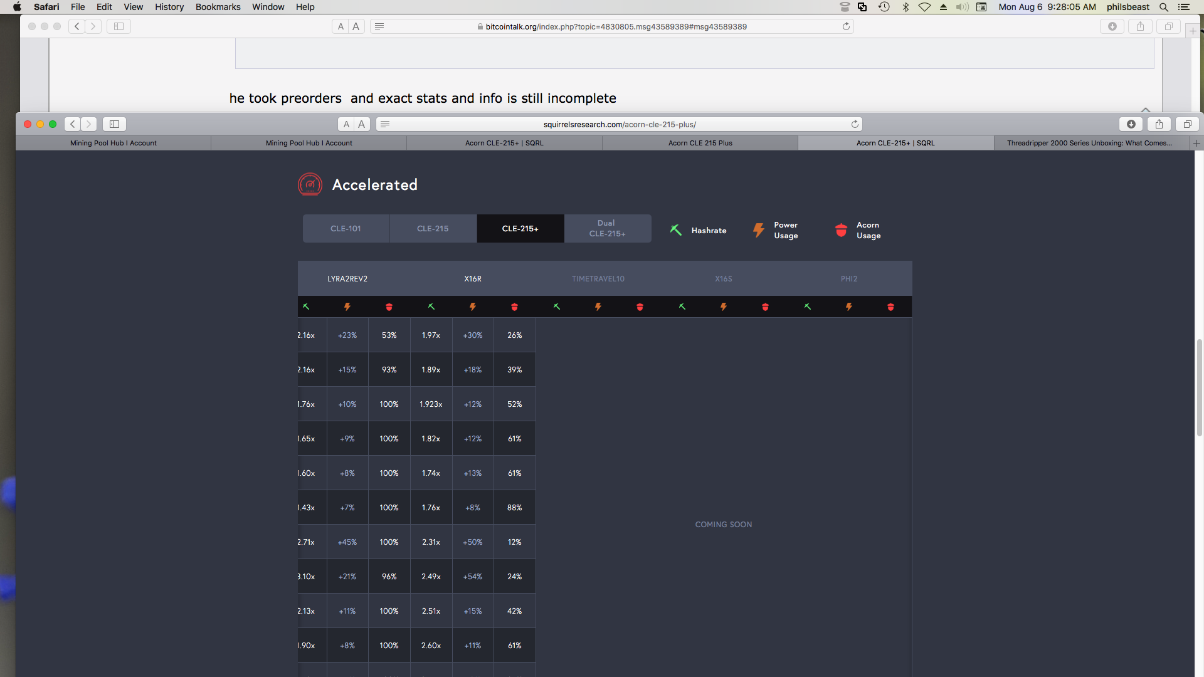Click the 2.60x X16R hashrate cell

(x=431, y=646)
